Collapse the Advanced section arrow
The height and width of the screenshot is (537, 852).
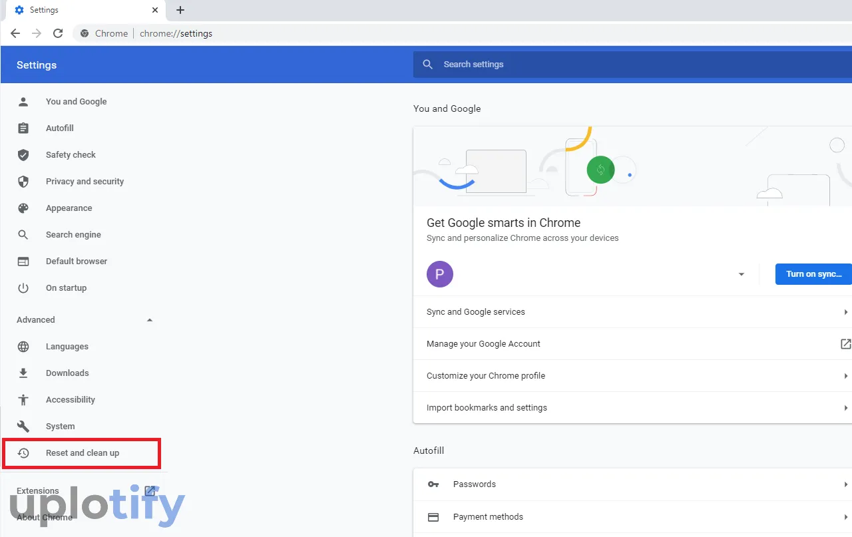(x=150, y=320)
